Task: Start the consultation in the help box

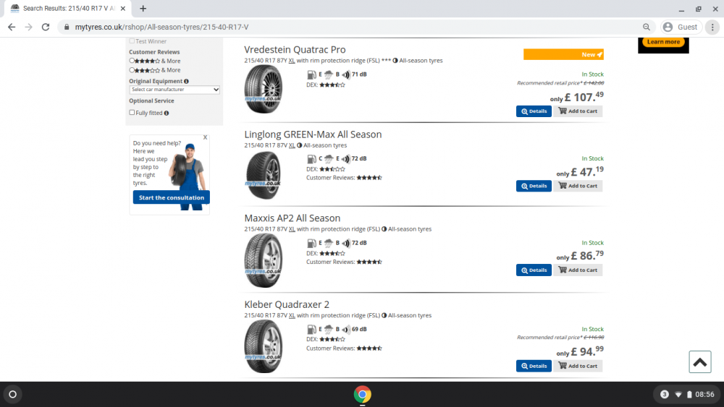Action: click(x=172, y=197)
